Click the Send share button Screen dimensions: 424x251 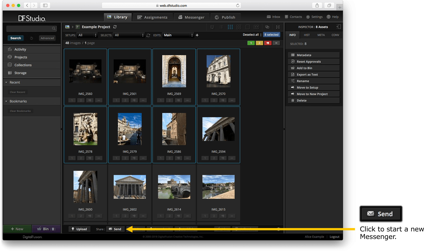(115, 229)
